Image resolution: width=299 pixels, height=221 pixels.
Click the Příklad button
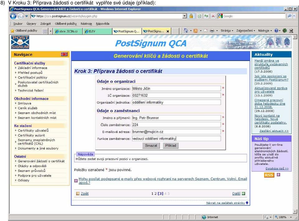coord(171,146)
